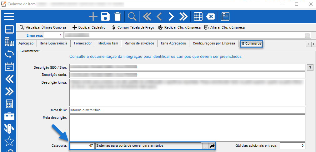
Task: Switch to the Fornecedor tab
Action: coord(83,44)
